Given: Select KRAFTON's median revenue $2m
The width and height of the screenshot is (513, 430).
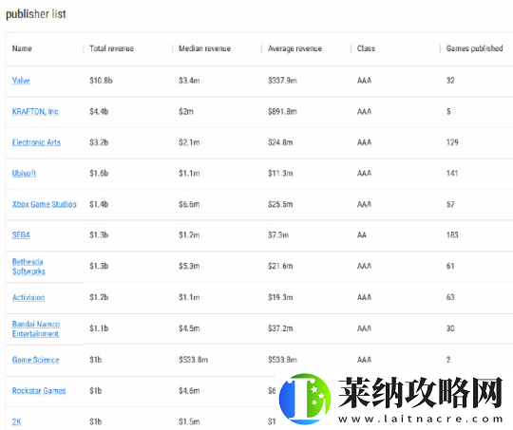Looking at the screenshot, I should [x=186, y=111].
